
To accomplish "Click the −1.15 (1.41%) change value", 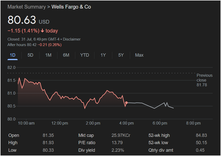I will 23,31.
